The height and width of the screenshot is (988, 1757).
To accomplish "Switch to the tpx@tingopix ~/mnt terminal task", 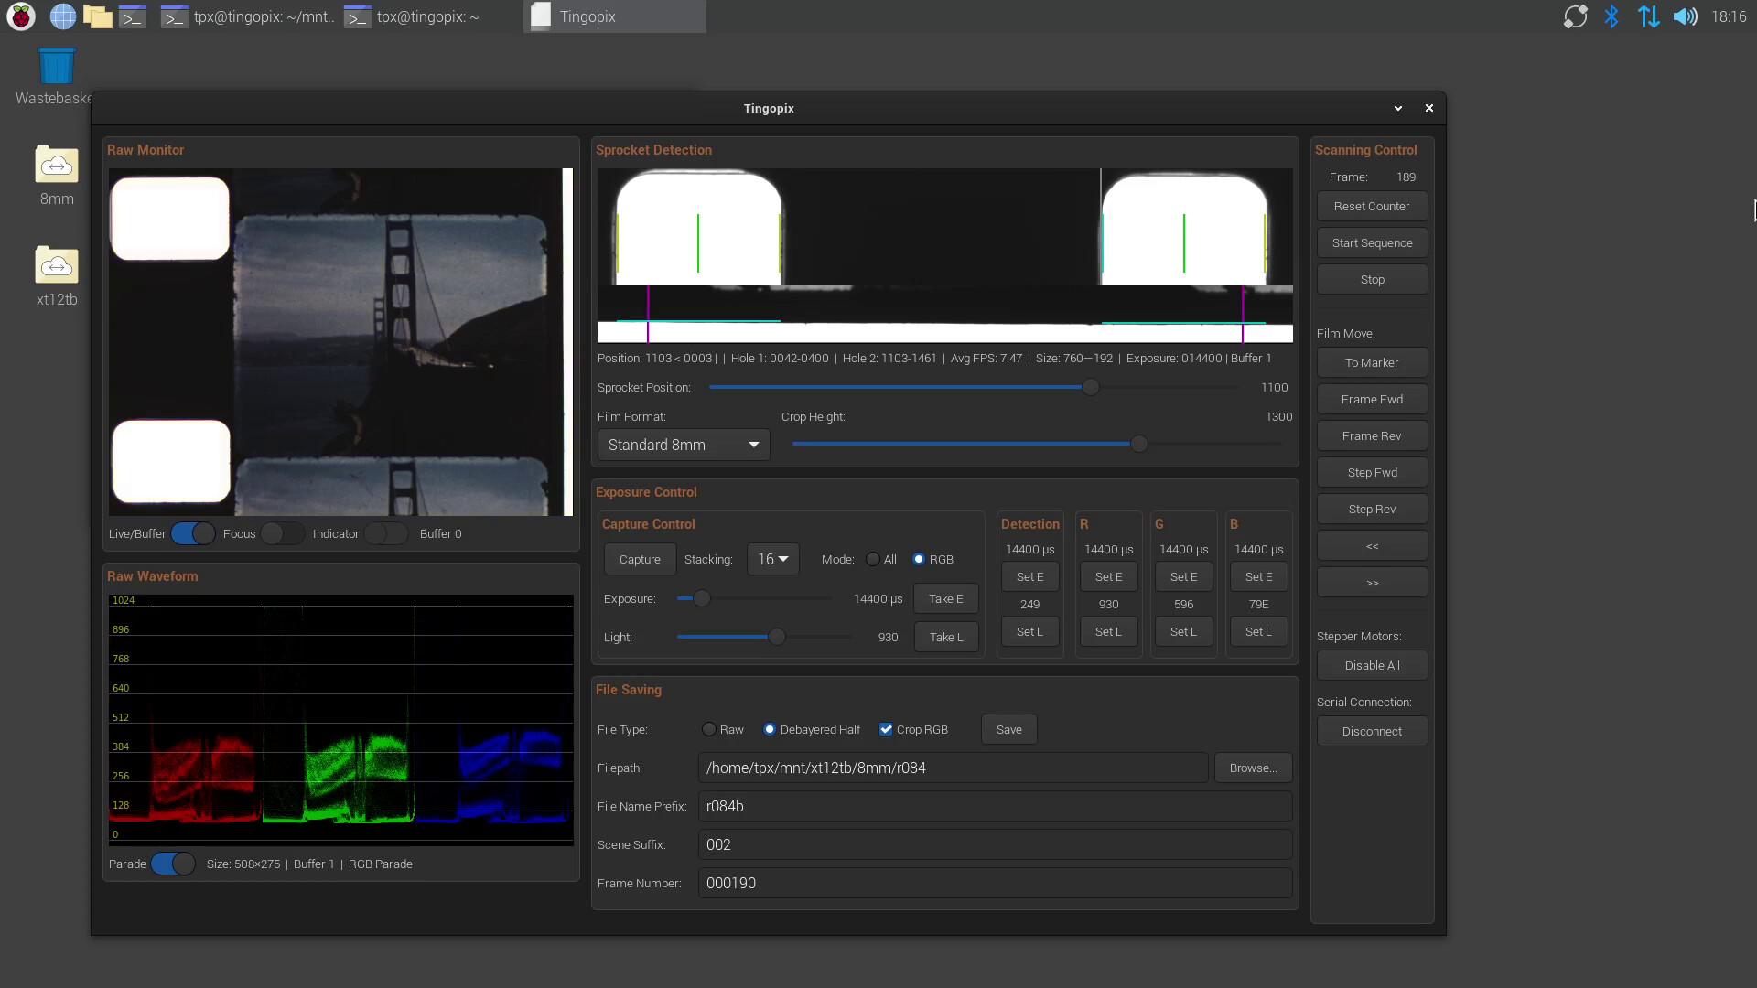I will click(x=247, y=16).
